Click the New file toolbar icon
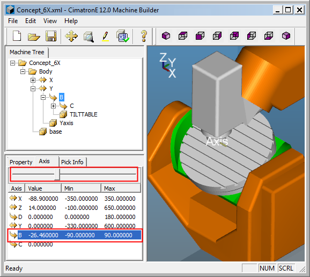The height and width of the screenshot is (277, 310). click(x=17, y=36)
